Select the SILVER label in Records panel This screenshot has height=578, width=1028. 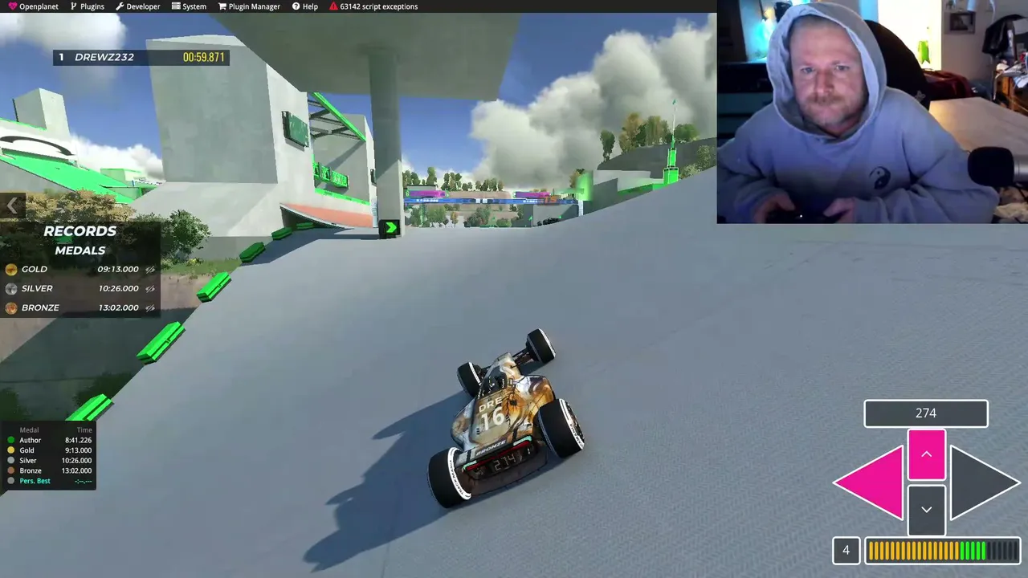(37, 289)
